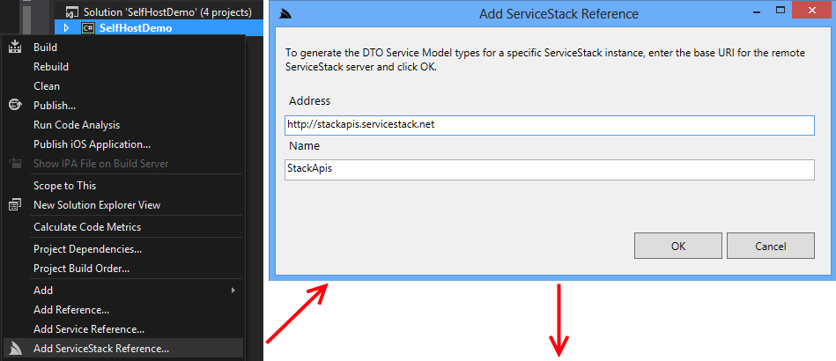Maximize the Add ServiceStack Reference dialog

[781, 11]
